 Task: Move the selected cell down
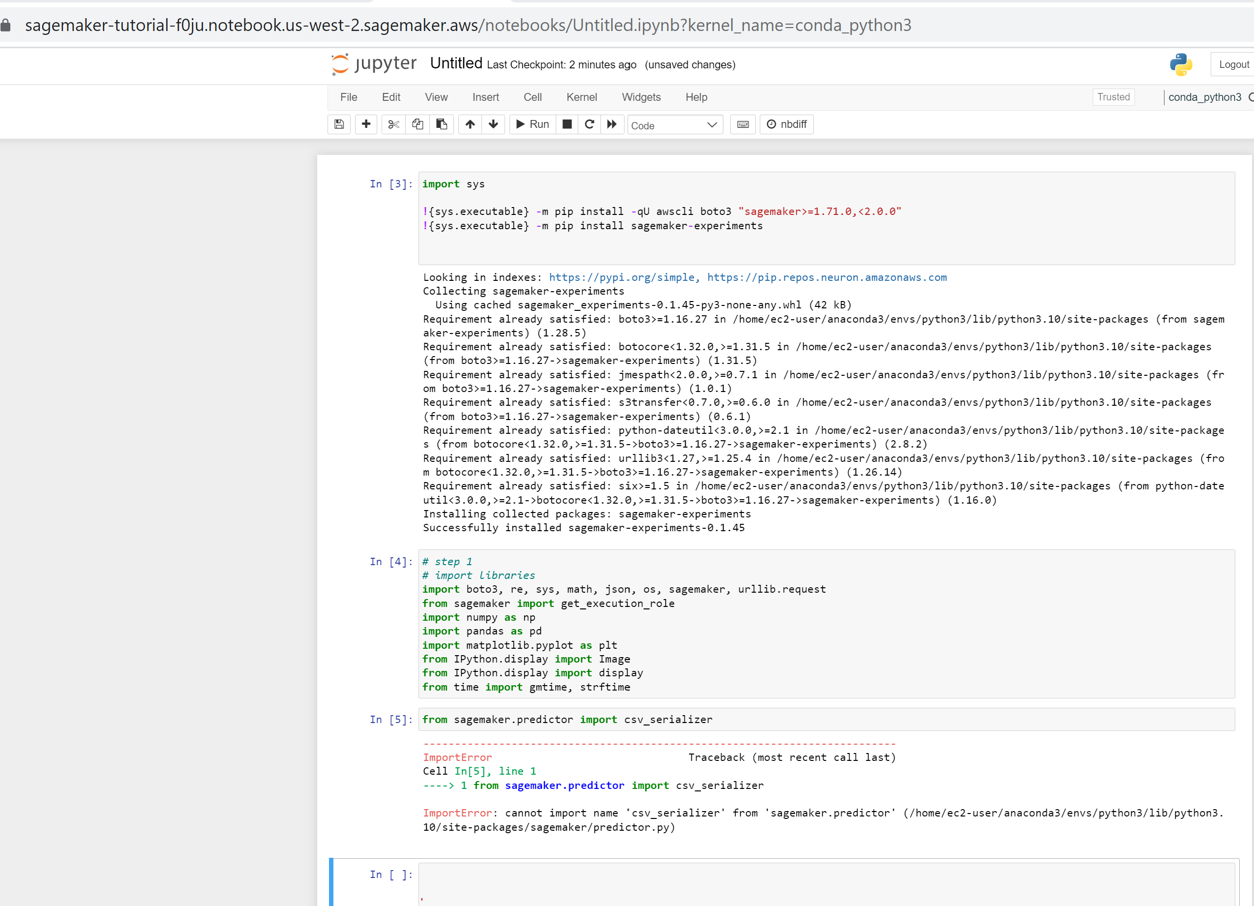pyautogui.click(x=493, y=124)
